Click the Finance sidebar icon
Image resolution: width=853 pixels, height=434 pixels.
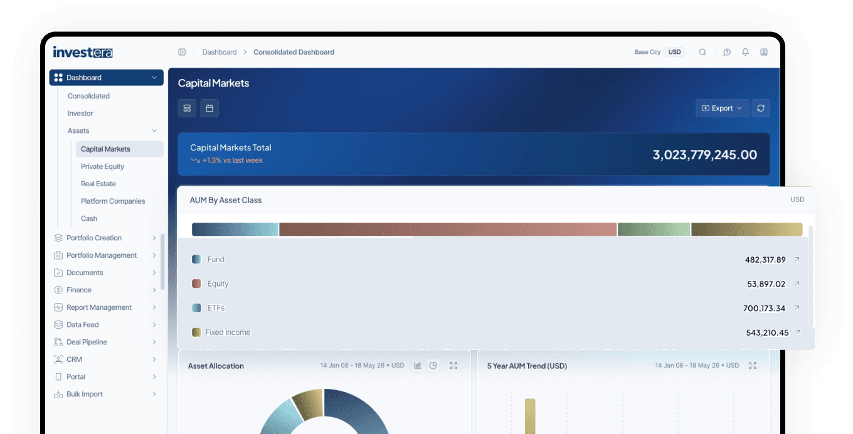[x=58, y=290]
